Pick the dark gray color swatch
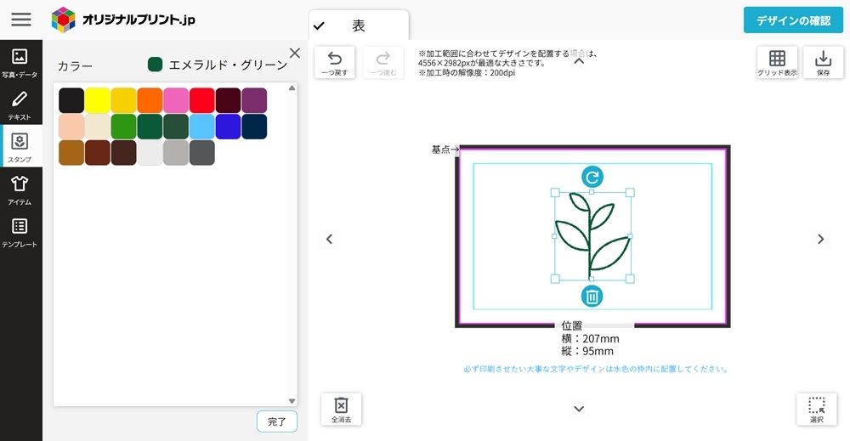Screen dimensions: 850x441 click(x=202, y=153)
